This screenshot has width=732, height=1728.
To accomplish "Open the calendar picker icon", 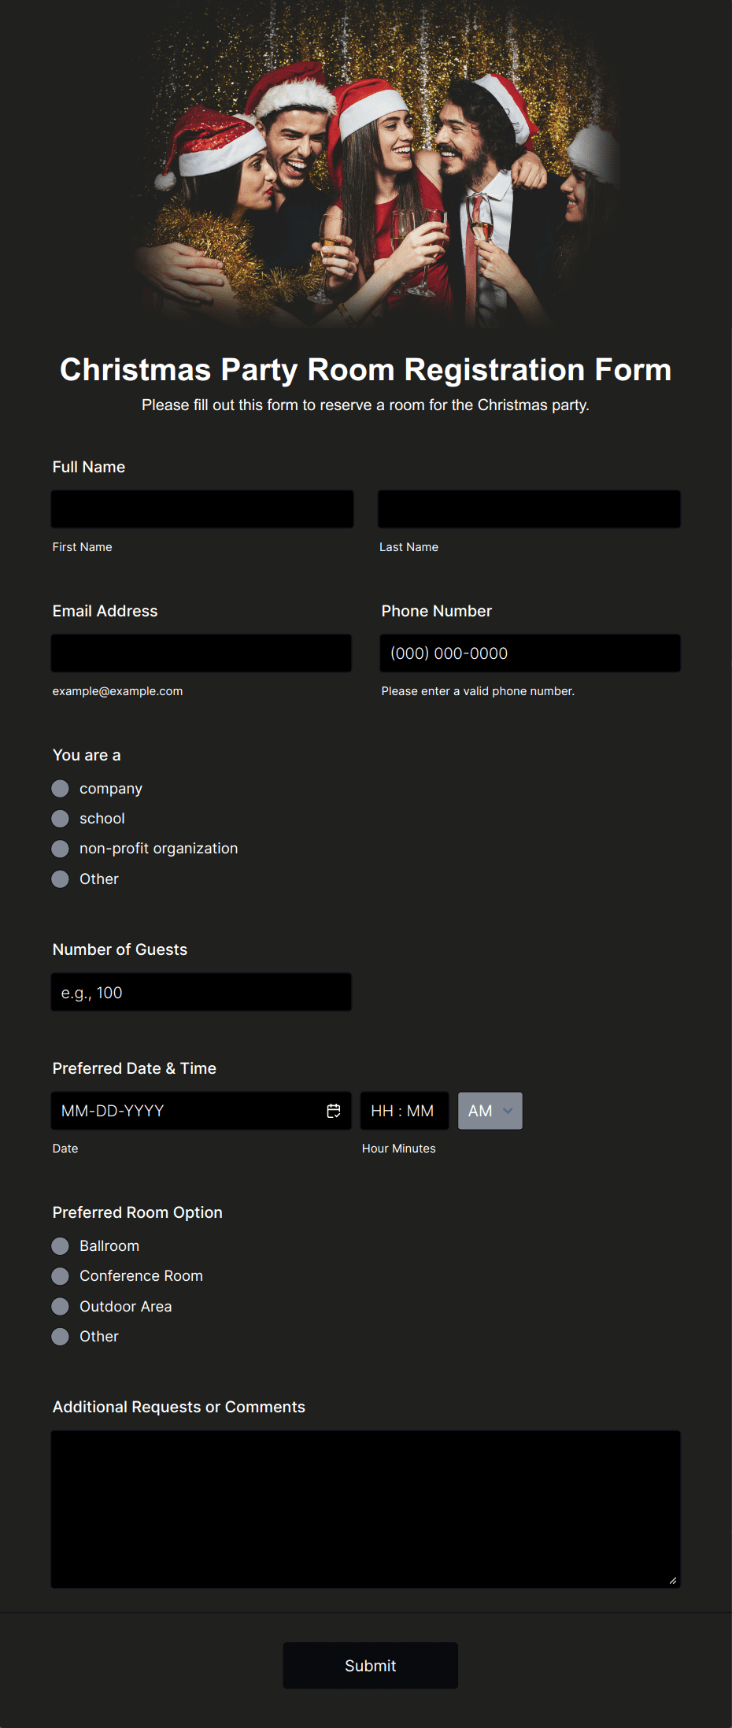I will [x=334, y=1111].
